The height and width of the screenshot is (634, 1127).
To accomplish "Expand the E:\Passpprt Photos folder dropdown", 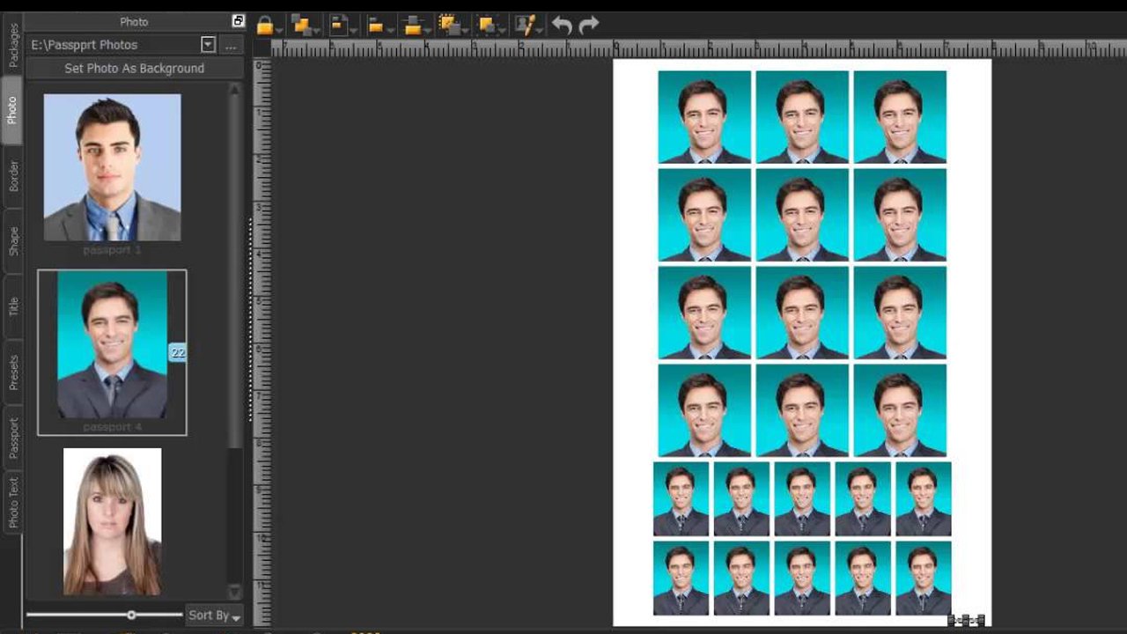I will tap(208, 45).
